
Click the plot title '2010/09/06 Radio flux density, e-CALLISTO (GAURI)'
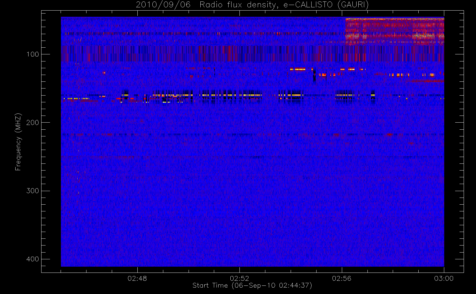point(252,5)
